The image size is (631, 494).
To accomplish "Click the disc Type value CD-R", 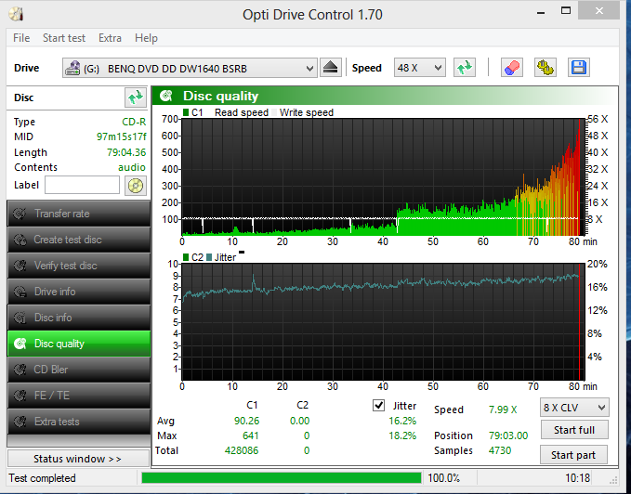I will (134, 122).
